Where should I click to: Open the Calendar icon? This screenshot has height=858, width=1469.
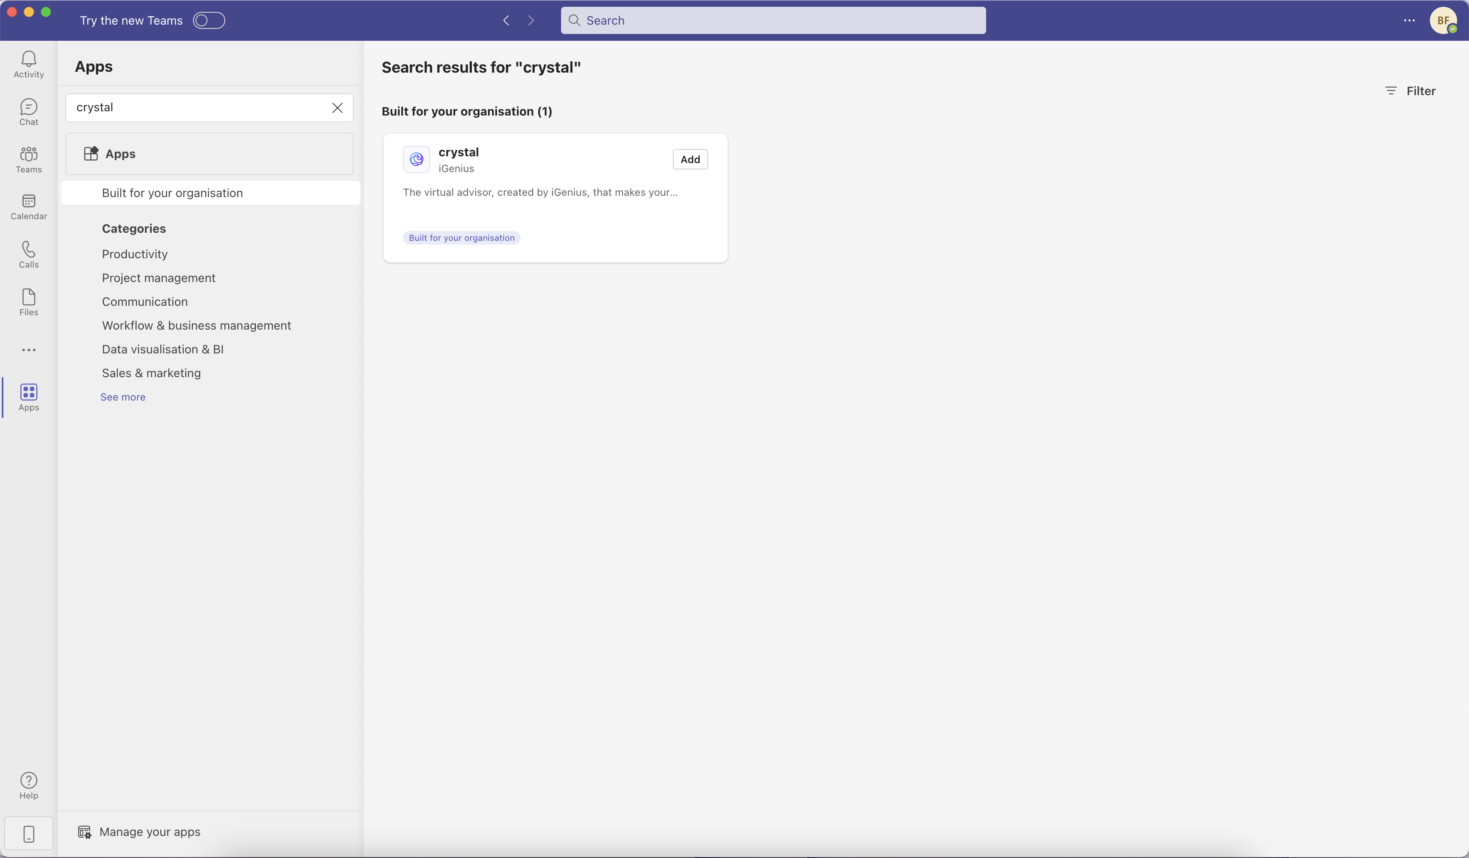(28, 207)
